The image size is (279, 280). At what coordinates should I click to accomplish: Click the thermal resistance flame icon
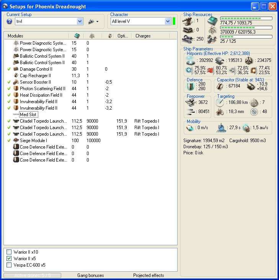coord(211,70)
